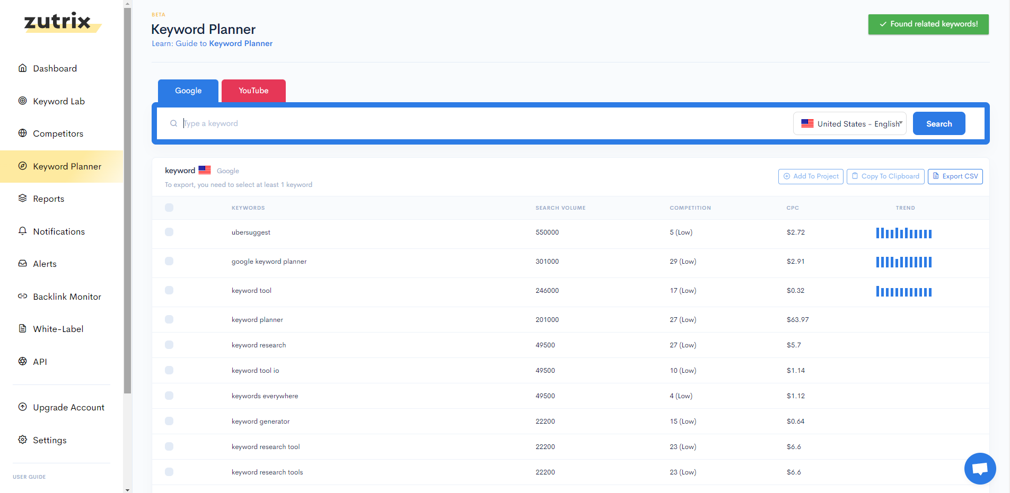Open the United States - English dropdown
The image size is (1010, 493).
850,123
